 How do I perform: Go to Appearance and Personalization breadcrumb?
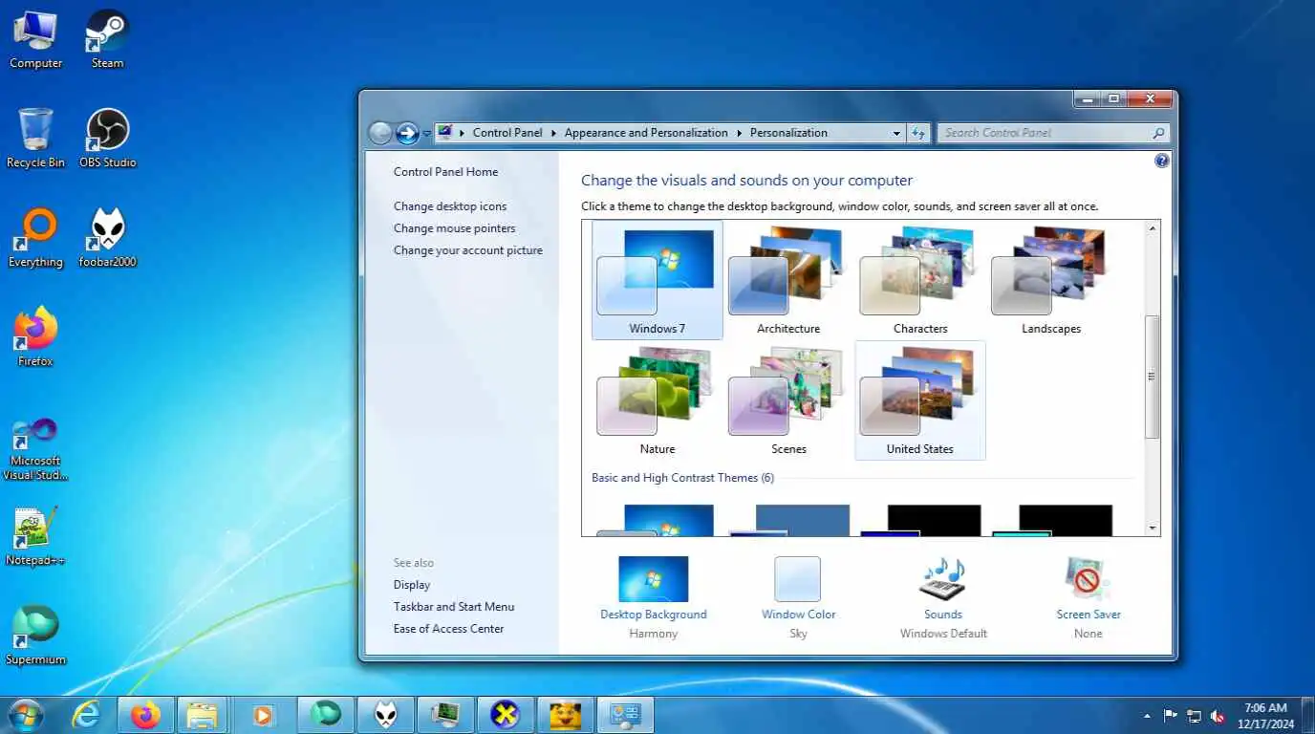point(646,133)
